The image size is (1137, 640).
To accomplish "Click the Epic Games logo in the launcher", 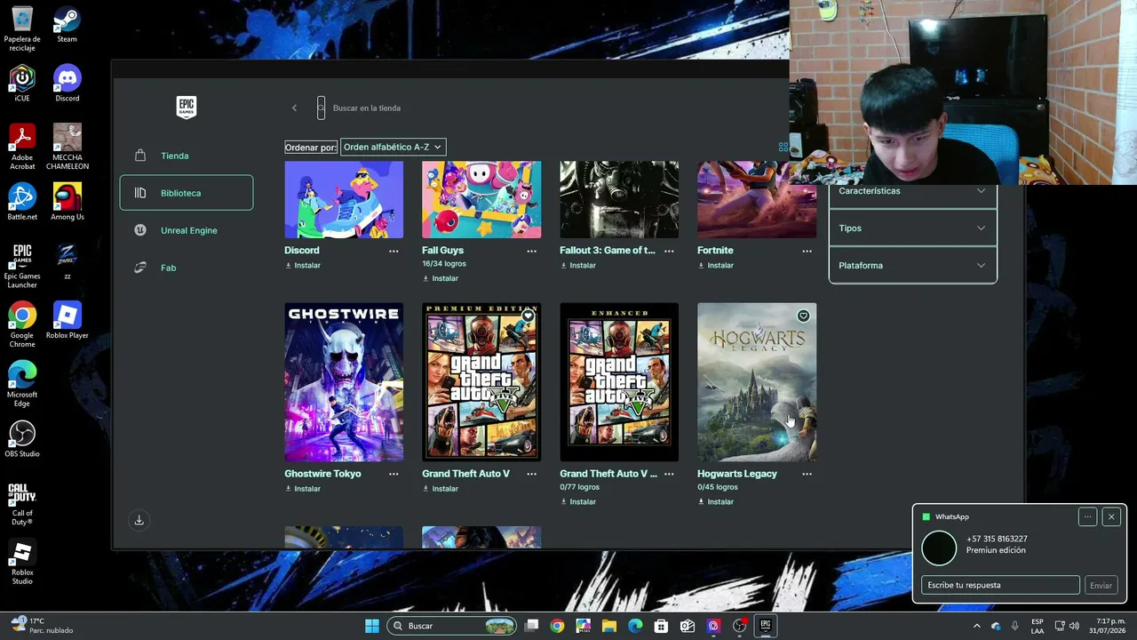I will 187,107.
